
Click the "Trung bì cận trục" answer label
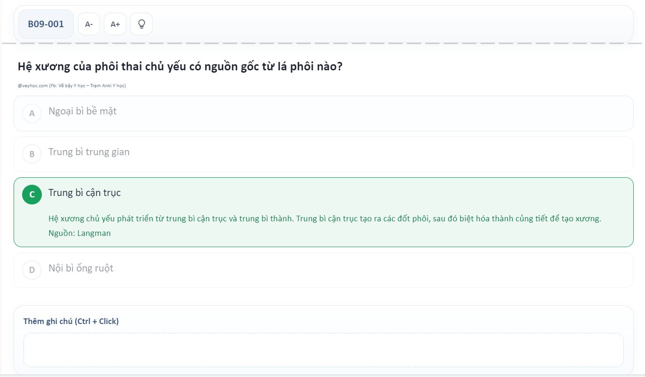85,193
